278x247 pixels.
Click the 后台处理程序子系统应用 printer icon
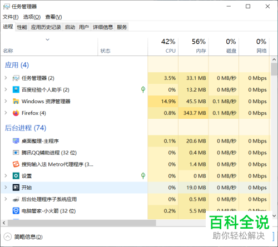tap(16, 199)
